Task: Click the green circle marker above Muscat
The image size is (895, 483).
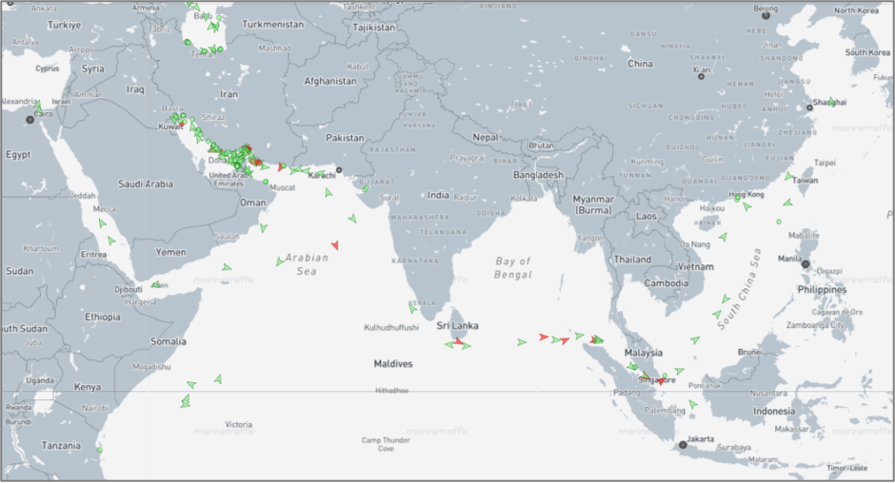Action: pos(266,182)
